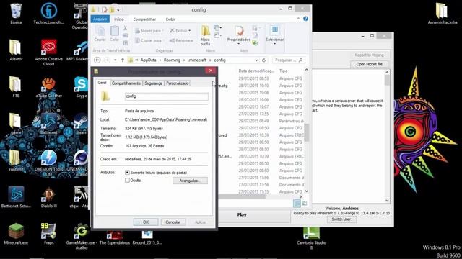Click Play in Minecraft launcher
Viewport: 462px width, 259px height.
[x=242, y=214]
